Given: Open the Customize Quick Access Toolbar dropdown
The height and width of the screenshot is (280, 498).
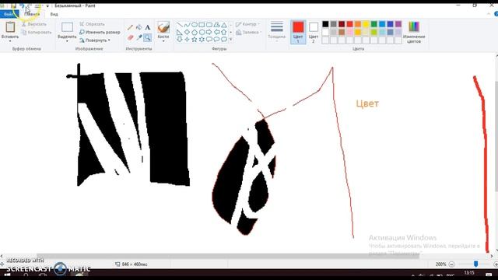Looking at the screenshot, I should pos(47,5).
